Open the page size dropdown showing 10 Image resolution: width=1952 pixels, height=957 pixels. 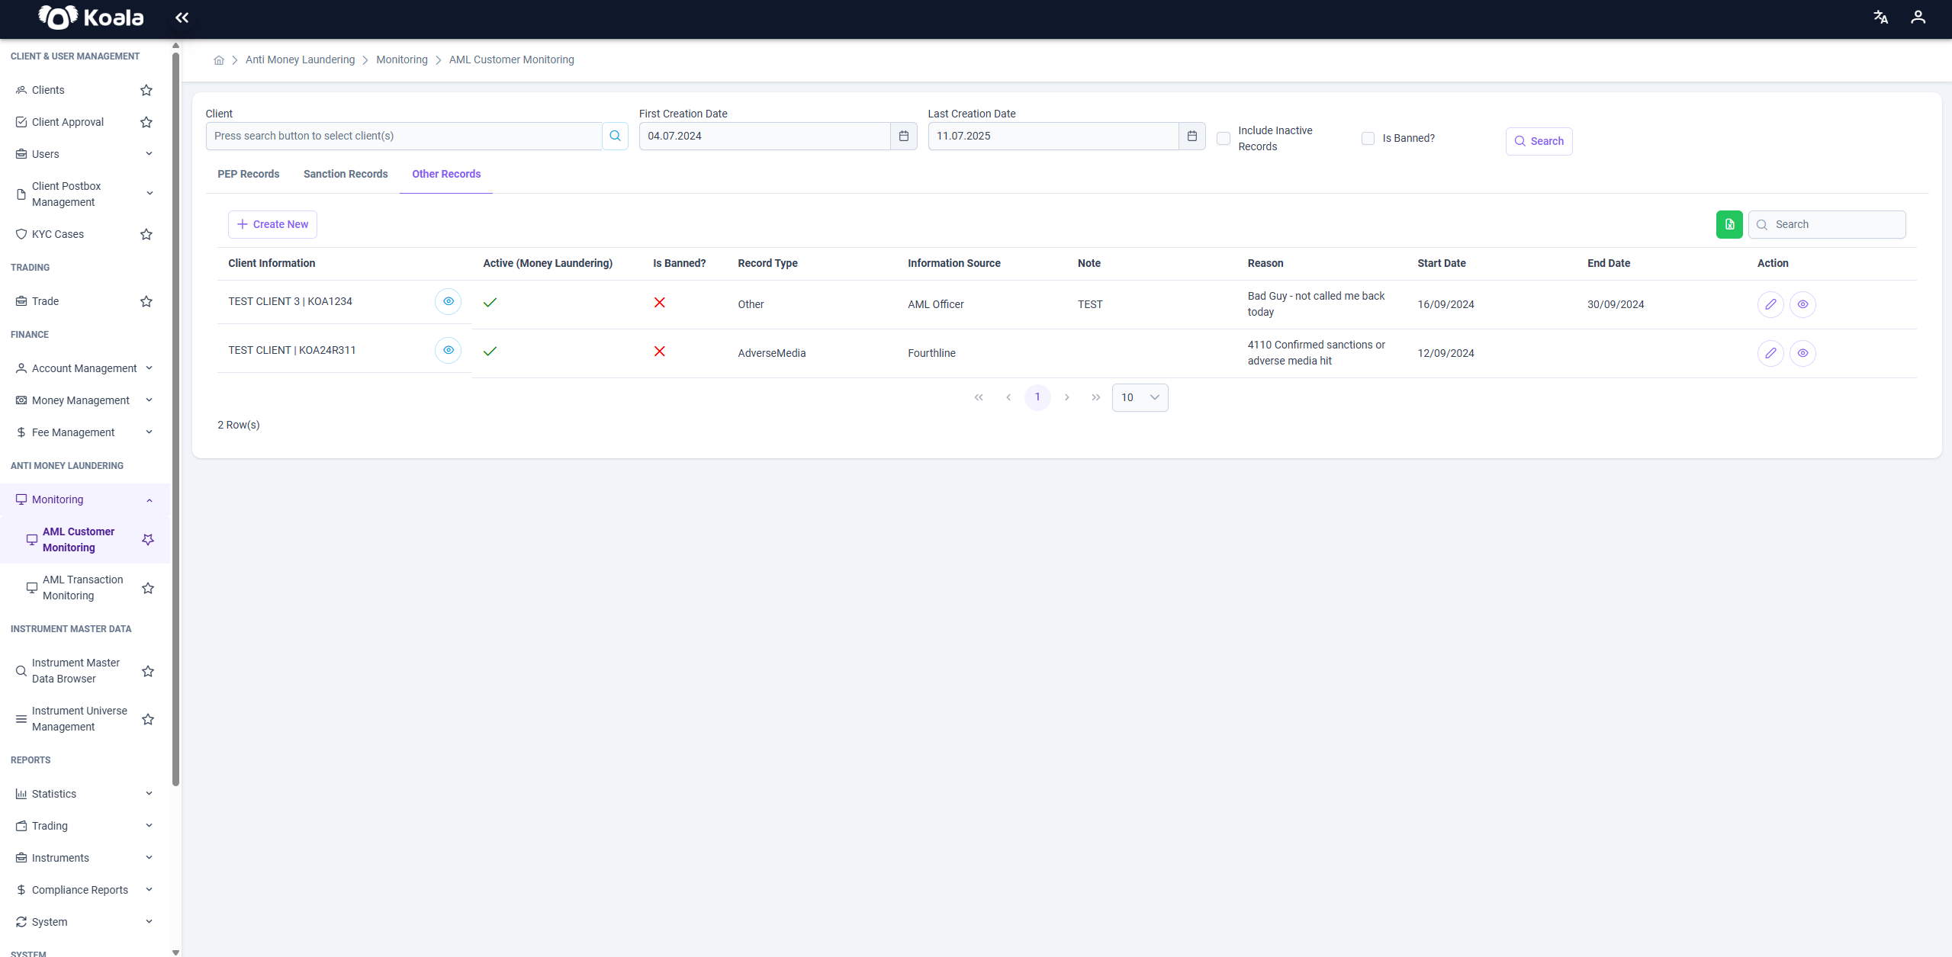point(1140,397)
